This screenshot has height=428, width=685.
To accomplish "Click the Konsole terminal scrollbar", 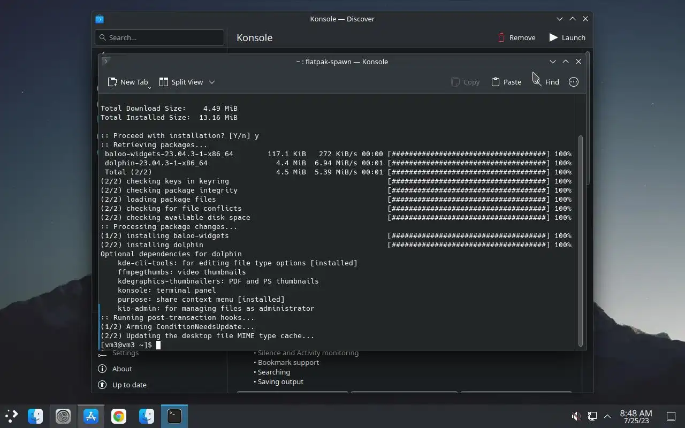I will coord(581,241).
